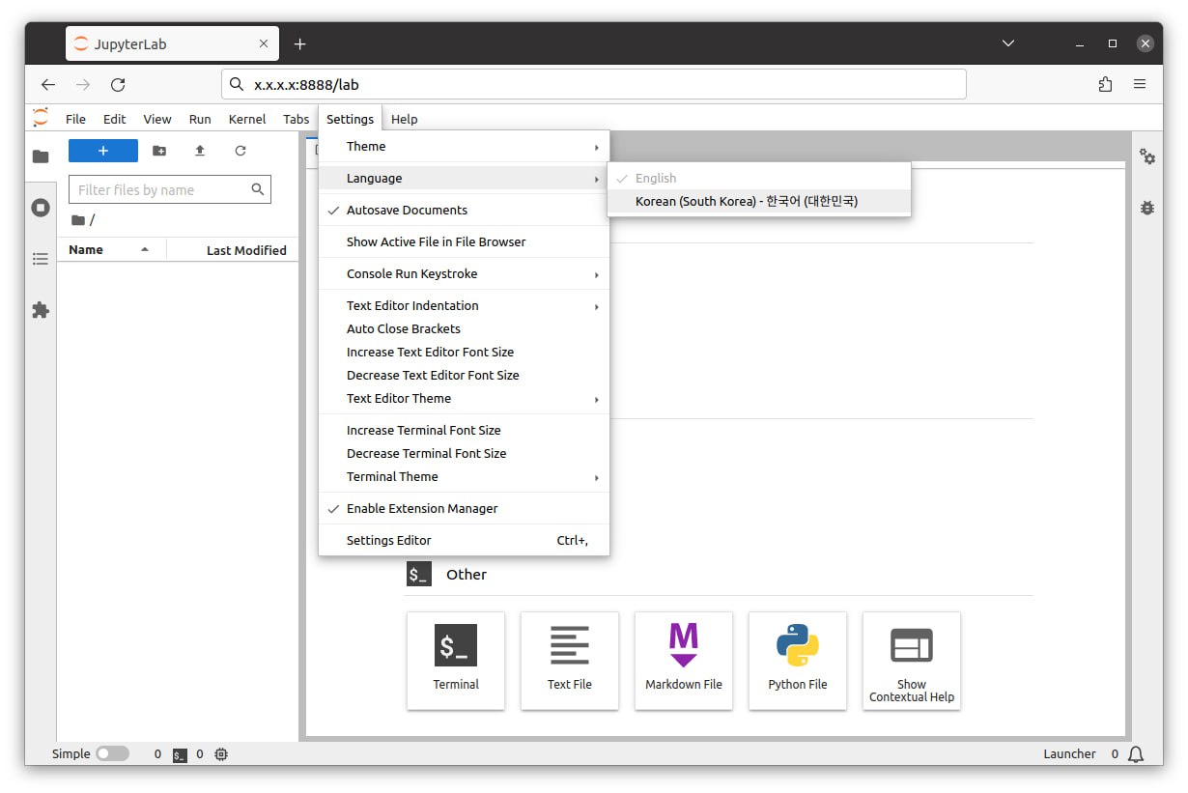The width and height of the screenshot is (1188, 793).
Task: Open the Running Terminals and Kernels panel
Action: click(41, 208)
